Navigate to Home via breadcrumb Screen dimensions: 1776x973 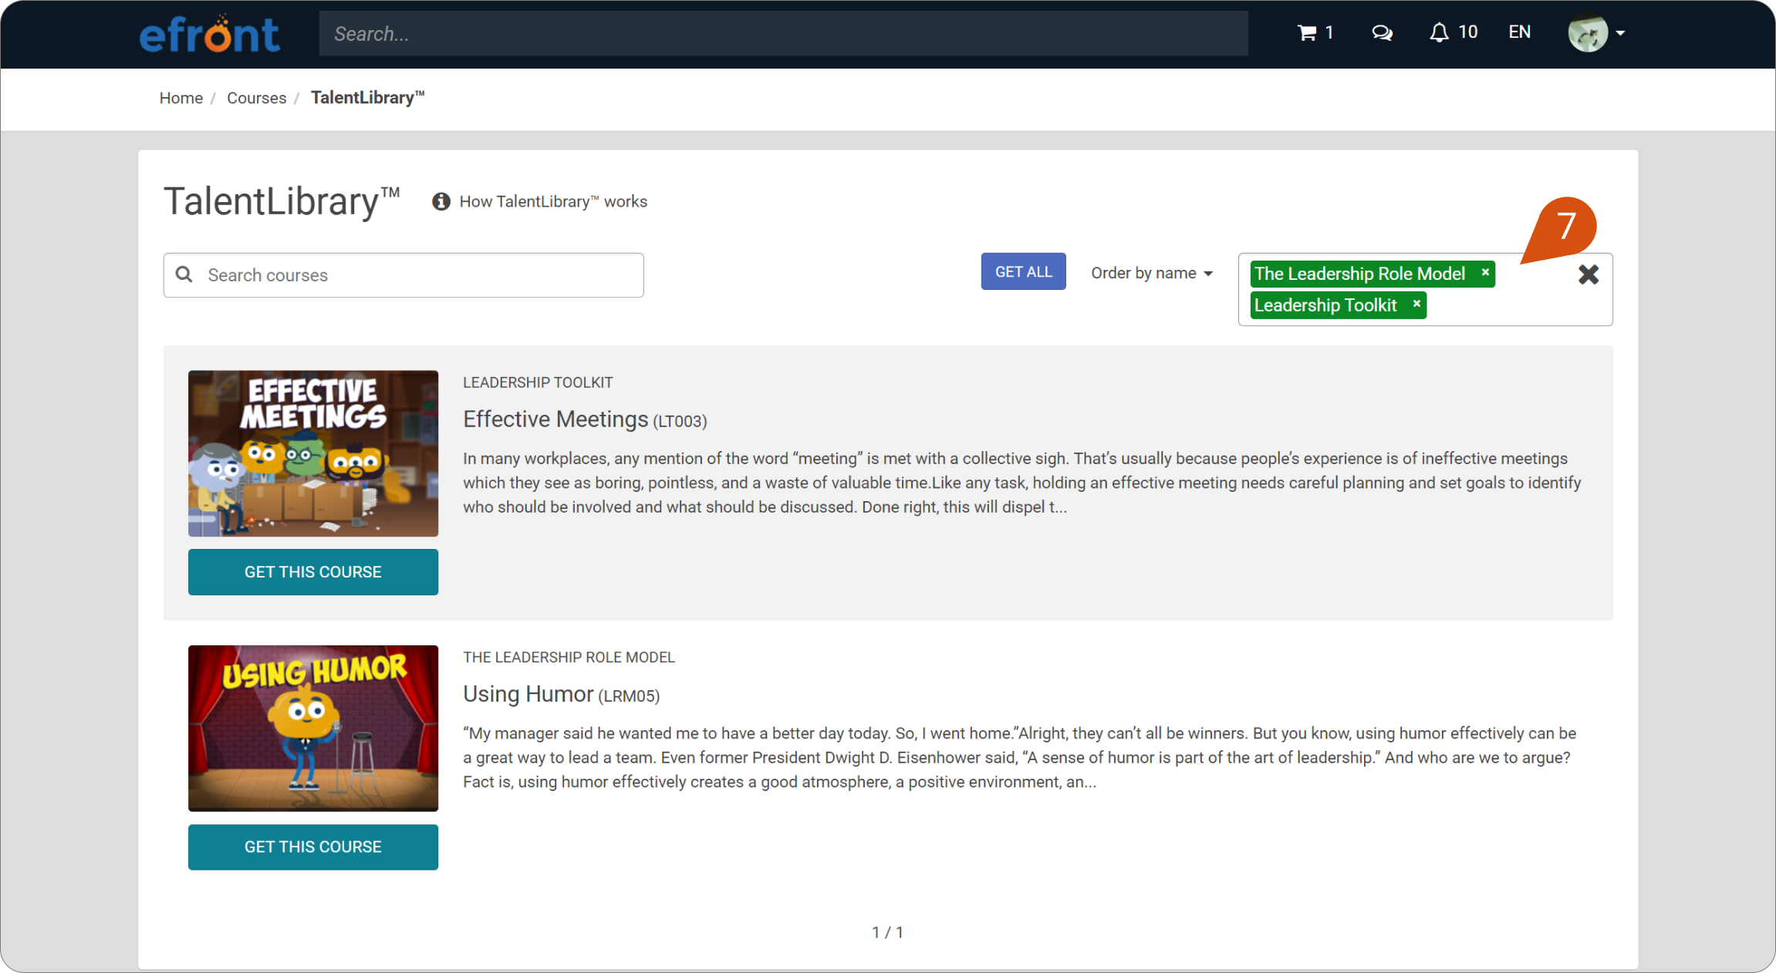(x=181, y=98)
